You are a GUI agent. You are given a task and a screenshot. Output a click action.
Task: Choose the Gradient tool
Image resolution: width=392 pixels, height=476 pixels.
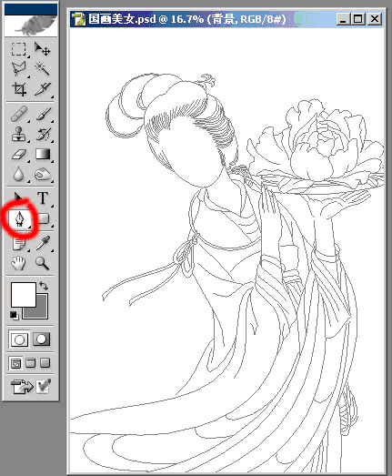(42, 154)
